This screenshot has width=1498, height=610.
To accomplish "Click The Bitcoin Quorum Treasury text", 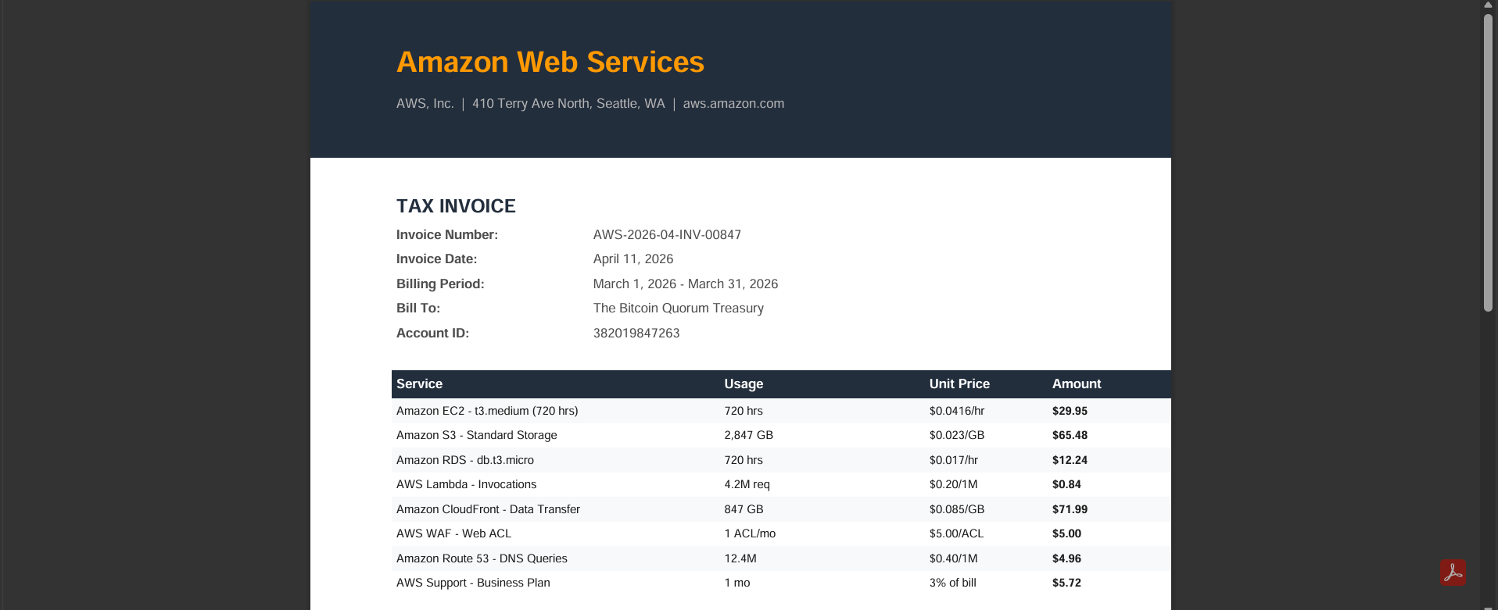I will click(x=679, y=309).
